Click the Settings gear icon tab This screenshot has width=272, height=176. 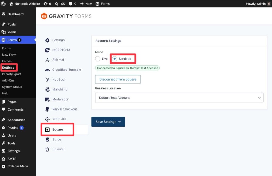[x=47, y=40]
